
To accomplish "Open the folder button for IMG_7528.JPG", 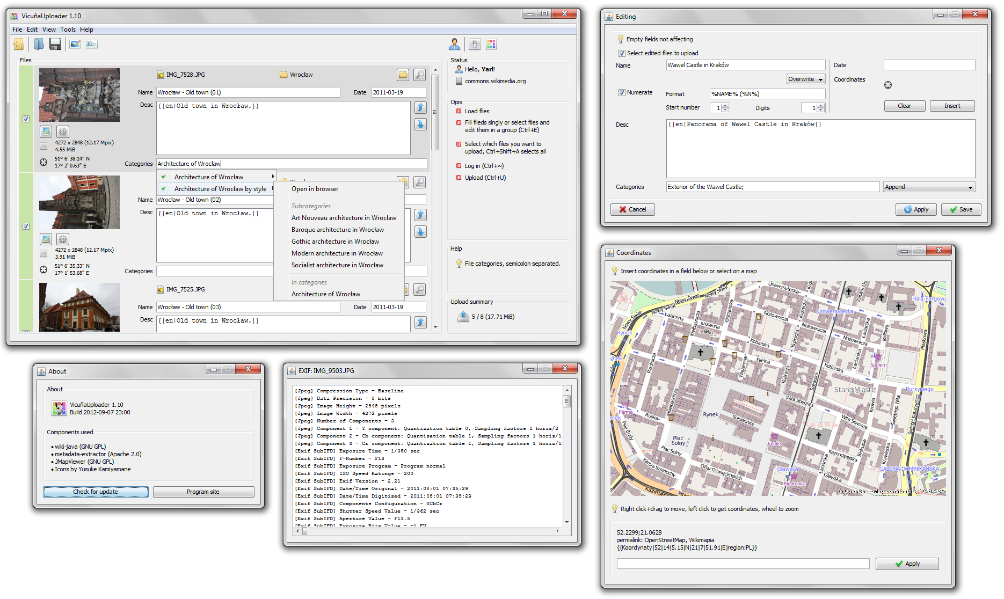I will [403, 75].
